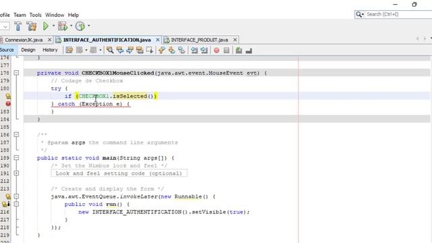Open the Tools menu
The image size is (432, 243).
pyautogui.click(x=36, y=15)
